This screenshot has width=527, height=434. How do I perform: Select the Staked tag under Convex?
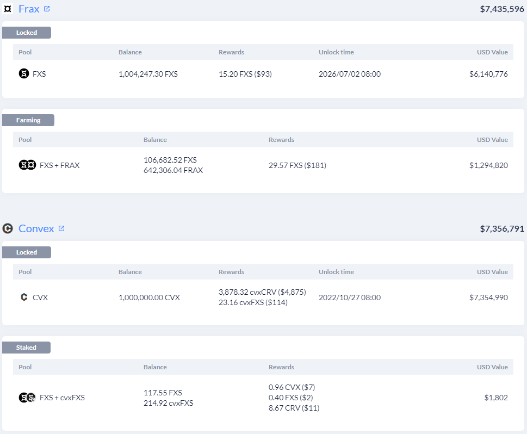(x=26, y=348)
